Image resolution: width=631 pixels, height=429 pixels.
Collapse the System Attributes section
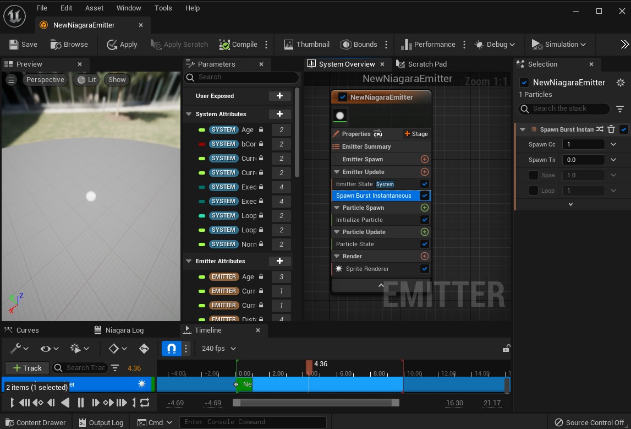189,114
